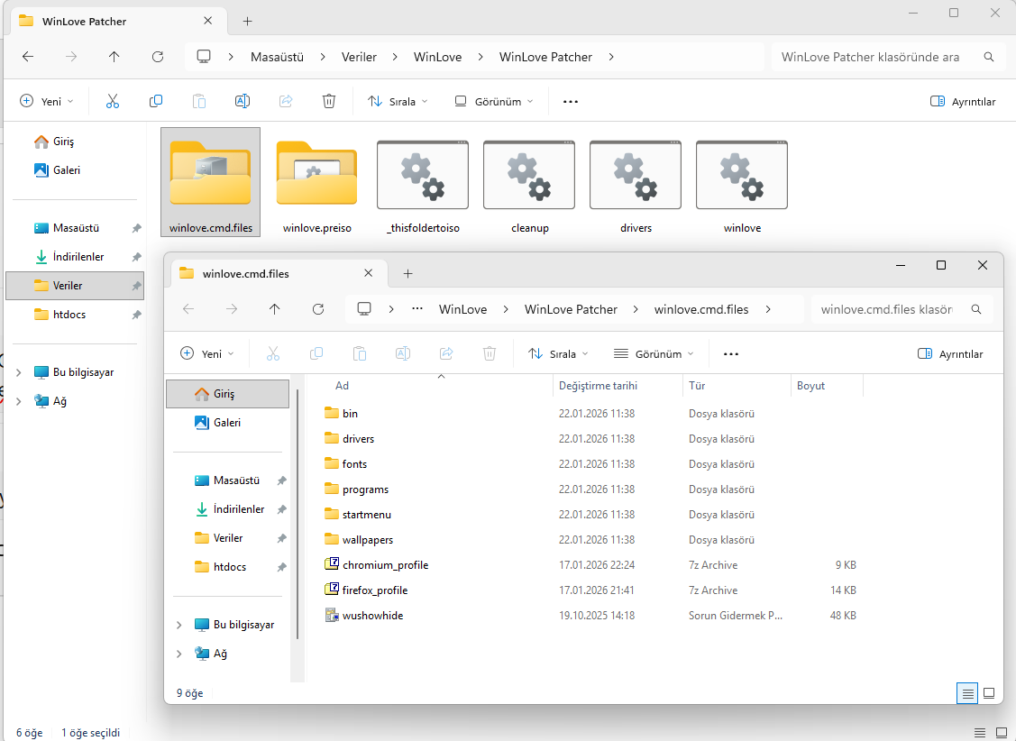Toggle Ayrıntılar pane in WinLove Patcher window

pyautogui.click(x=963, y=102)
